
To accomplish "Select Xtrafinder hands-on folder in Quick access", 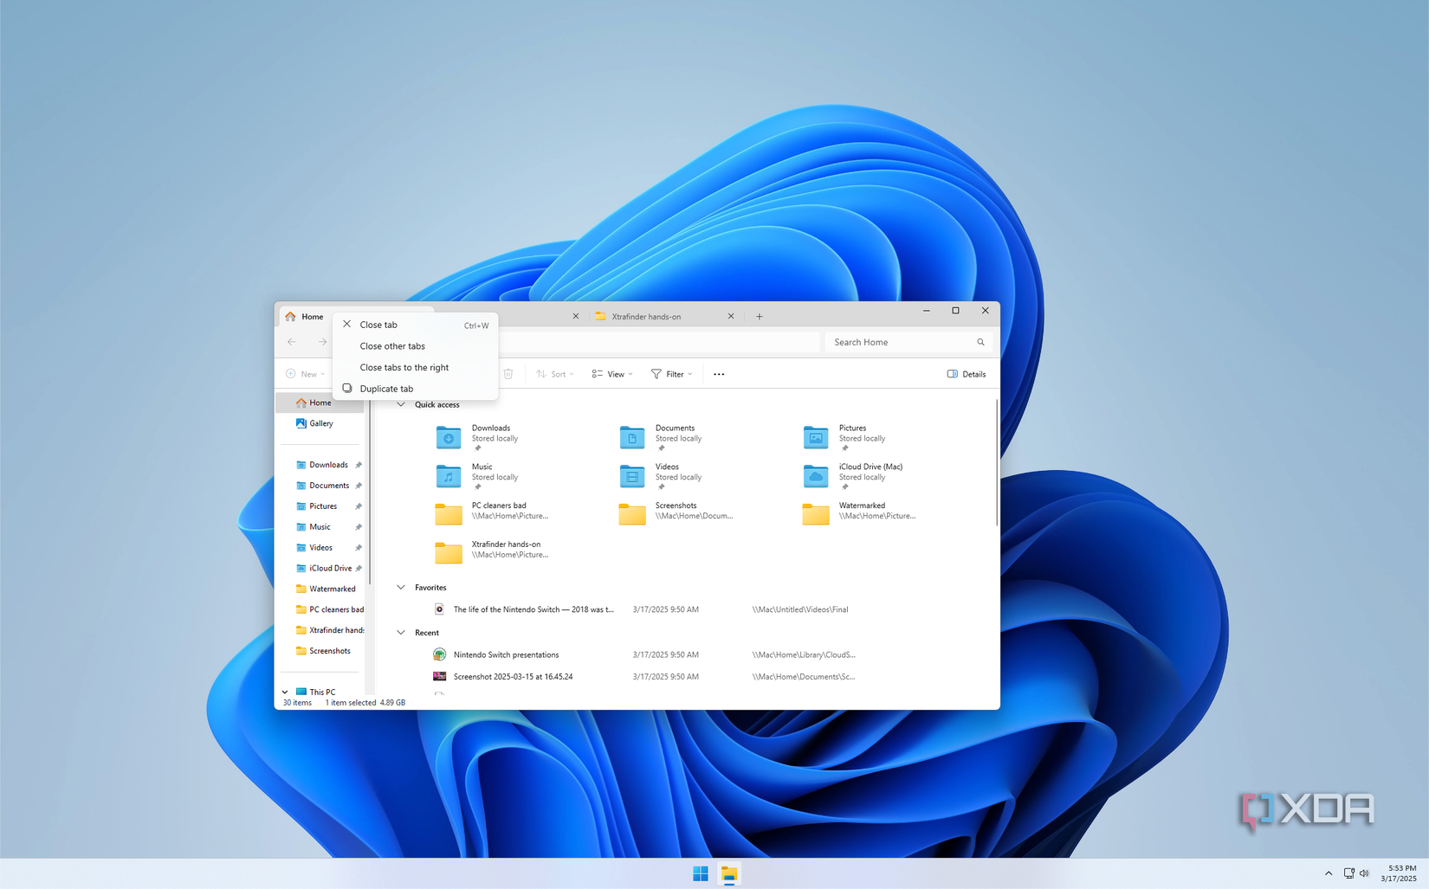I will pyautogui.click(x=494, y=551).
